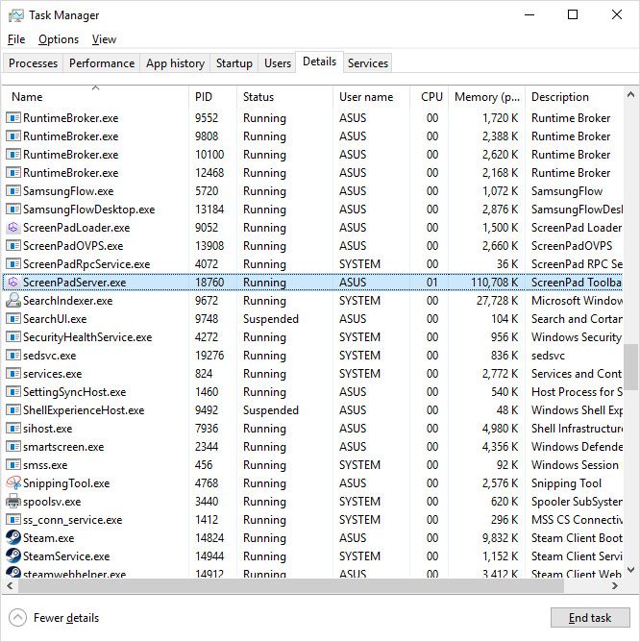Sort by the User name column header
The height and width of the screenshot is (642, 640).
[371, 97]
